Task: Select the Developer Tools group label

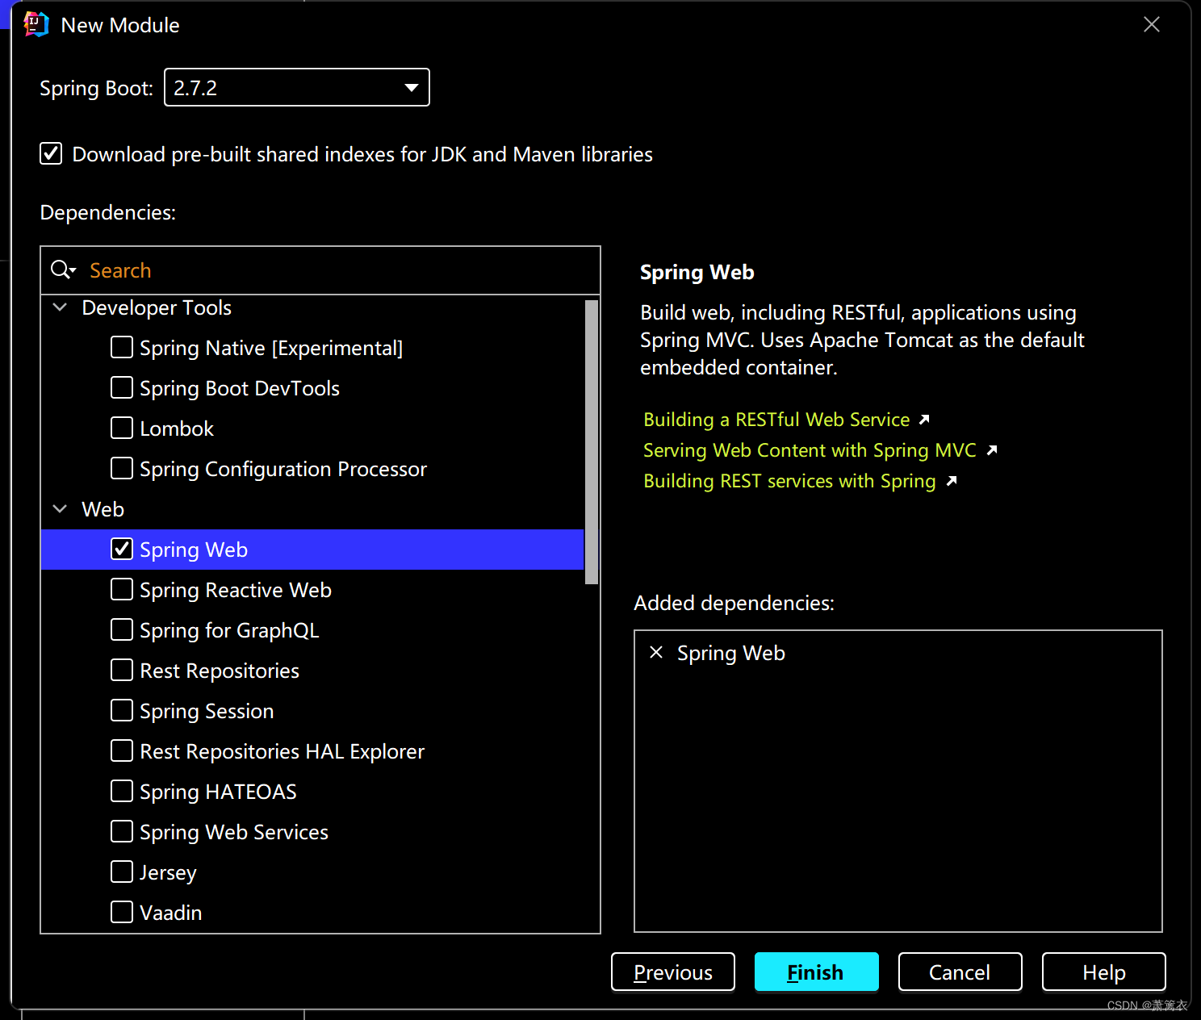Action: 157,307
